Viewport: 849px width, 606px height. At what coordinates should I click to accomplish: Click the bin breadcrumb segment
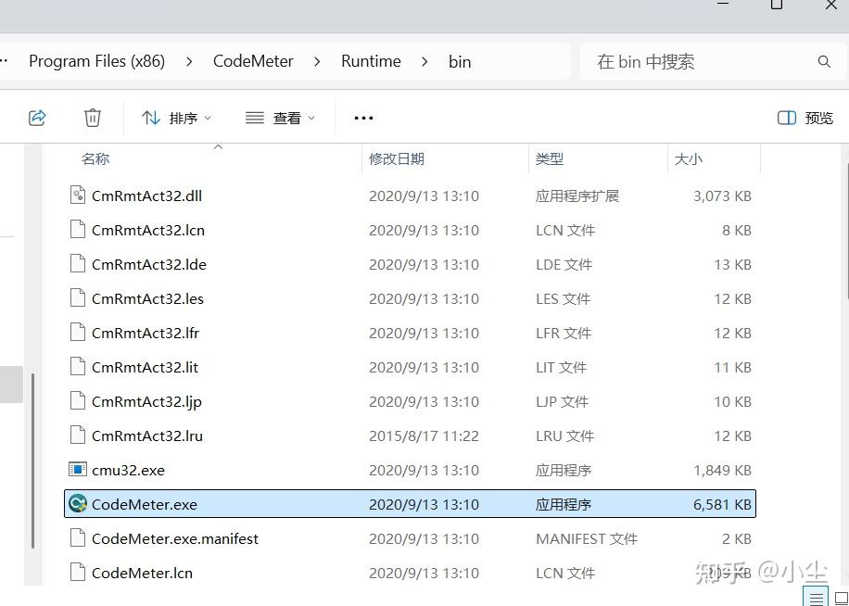(x=460, y=62)
